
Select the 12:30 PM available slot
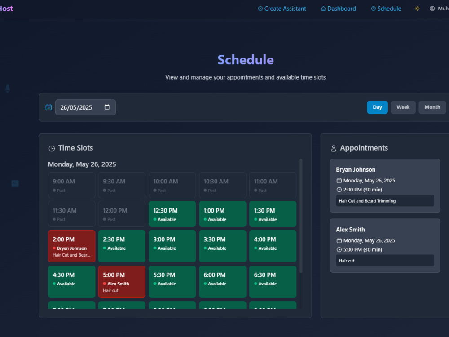coord(172,214)
